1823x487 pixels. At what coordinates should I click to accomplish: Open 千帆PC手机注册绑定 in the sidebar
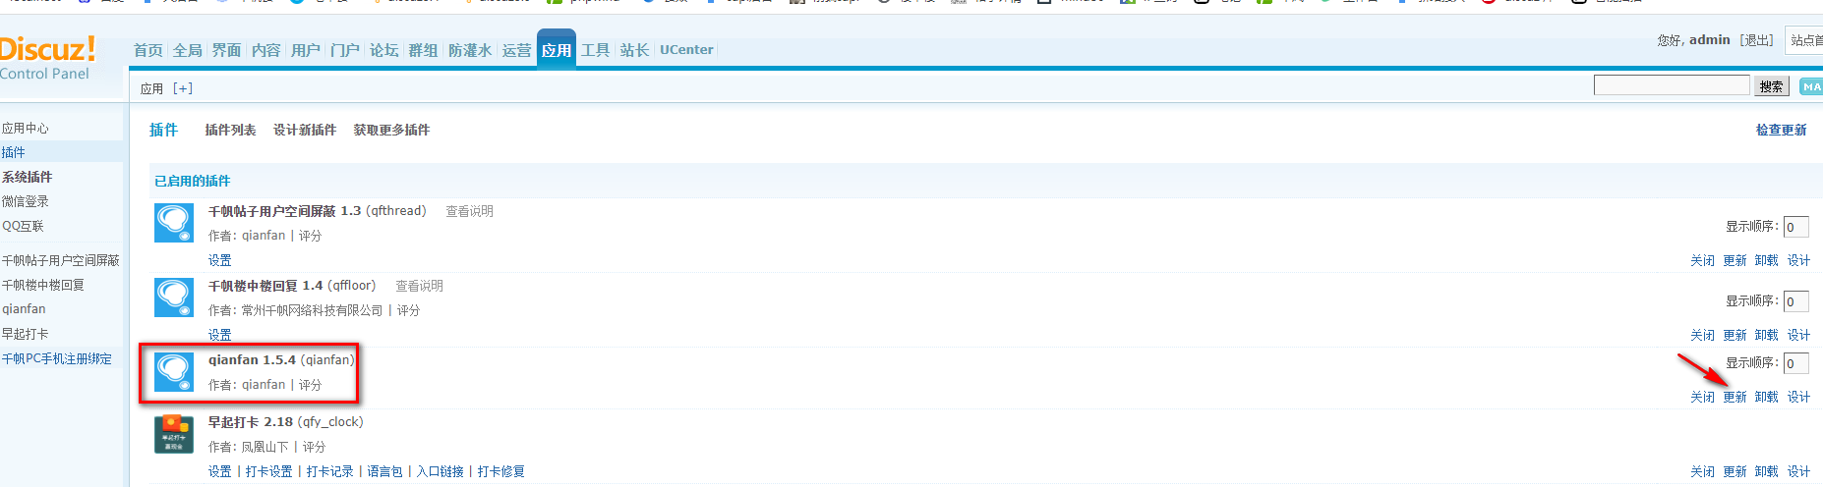(57, 358)
